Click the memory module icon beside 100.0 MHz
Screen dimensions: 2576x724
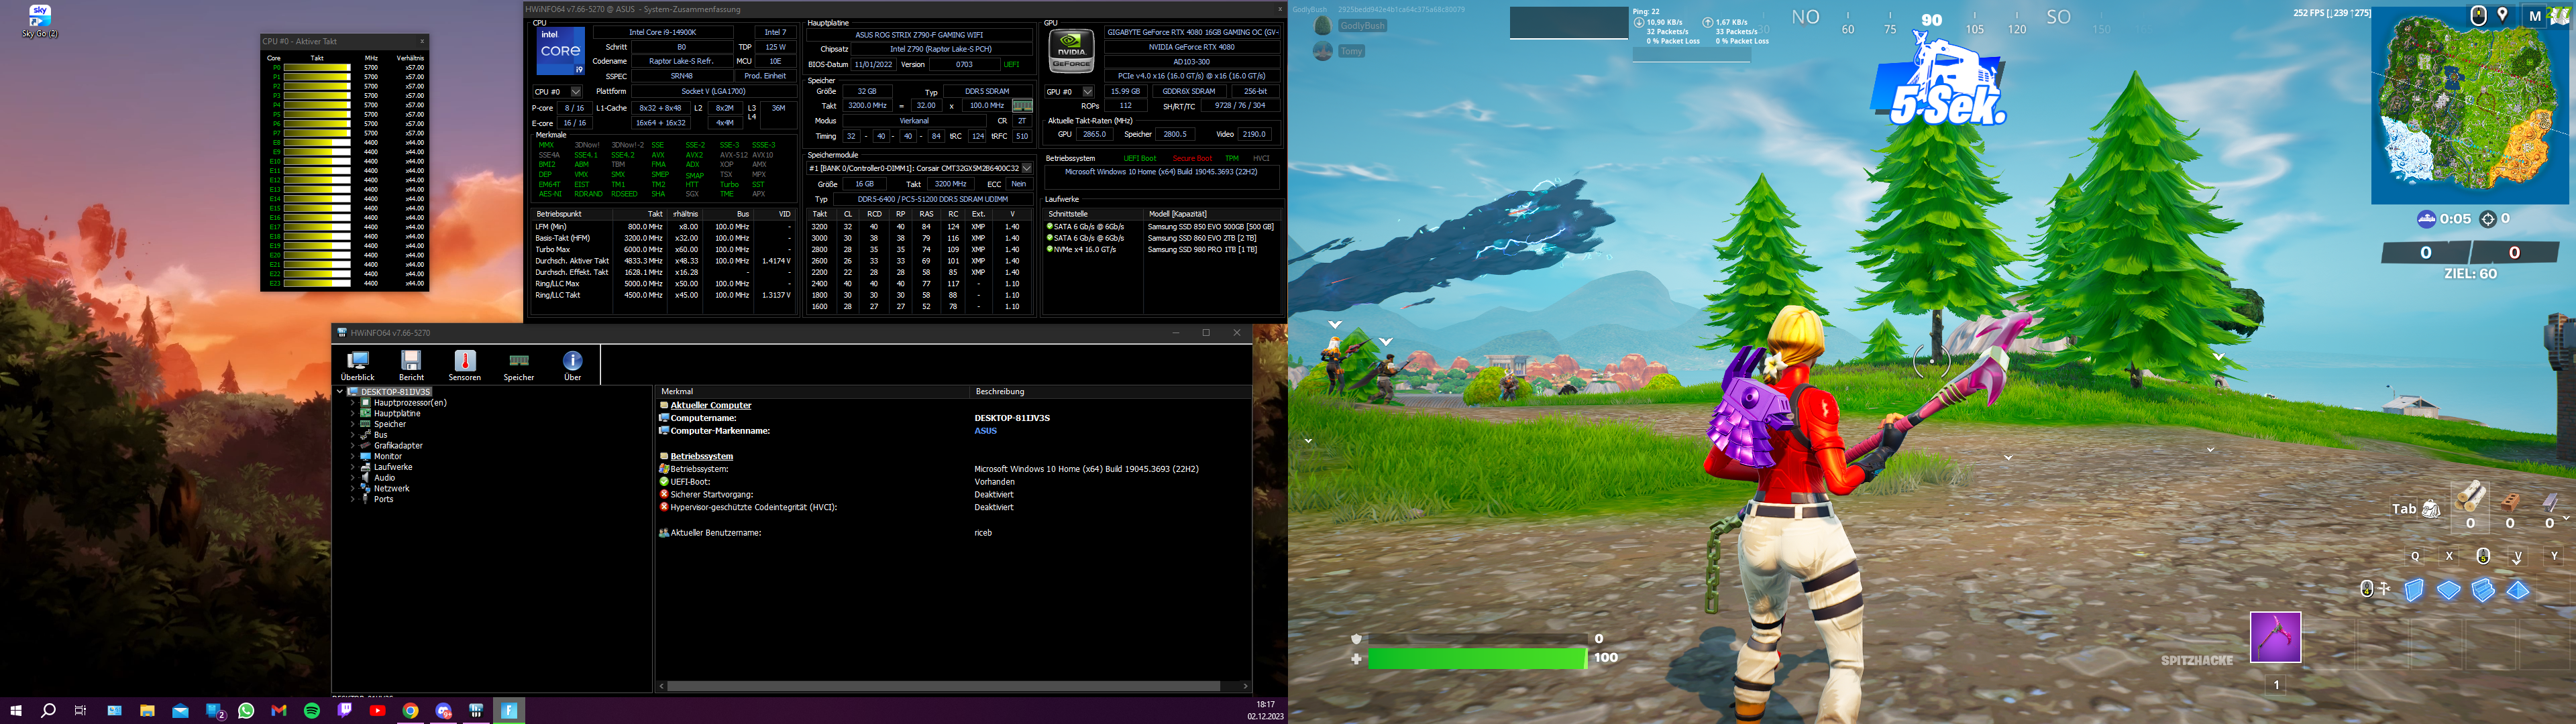point(1022,106)
